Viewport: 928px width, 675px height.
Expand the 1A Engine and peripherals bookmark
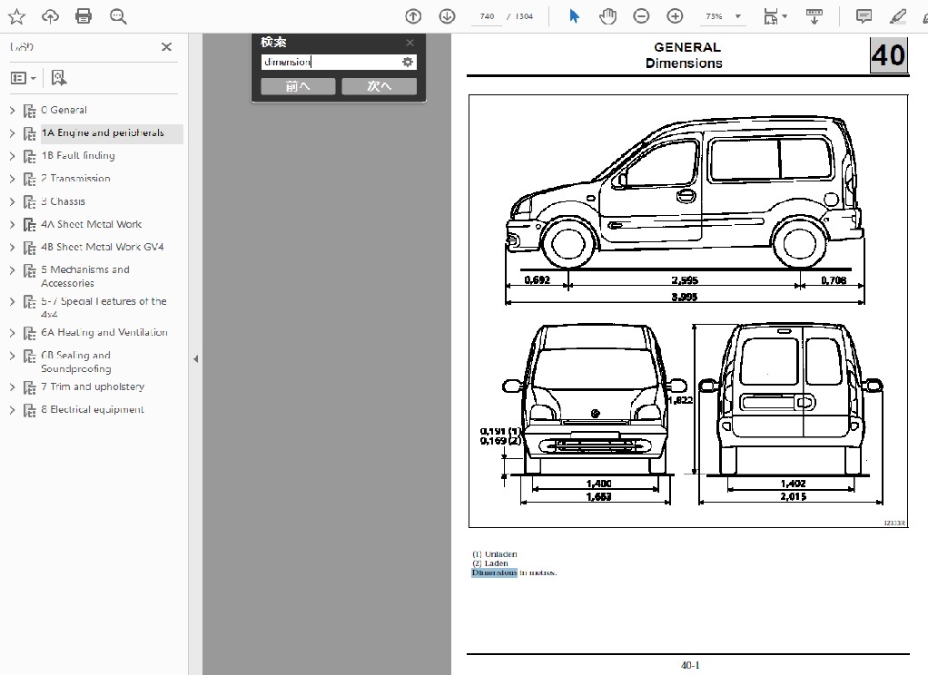(x=13, y=133)
